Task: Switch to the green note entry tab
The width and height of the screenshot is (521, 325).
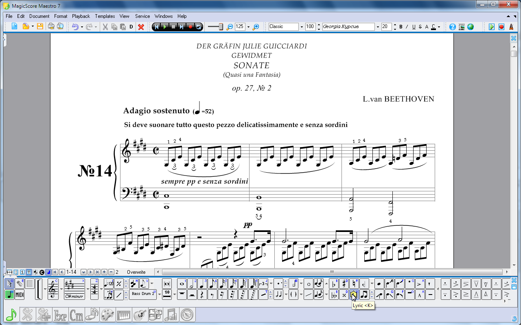Action: point(11,314)
